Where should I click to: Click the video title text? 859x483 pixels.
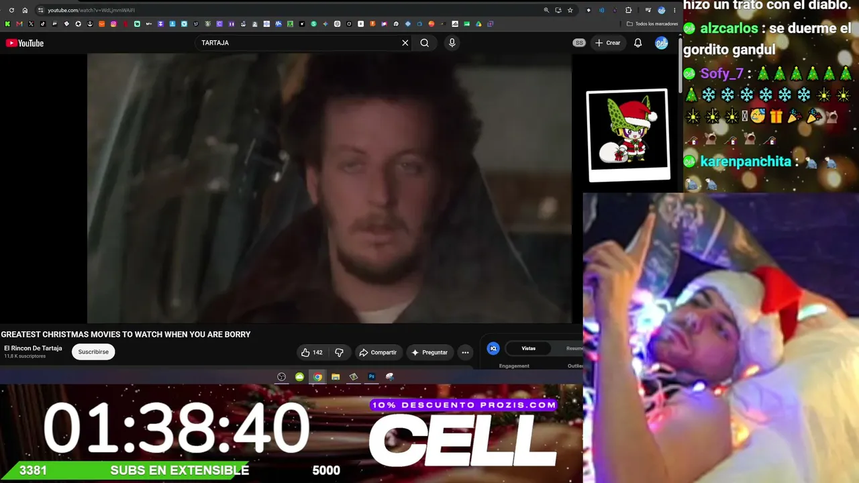126,334
